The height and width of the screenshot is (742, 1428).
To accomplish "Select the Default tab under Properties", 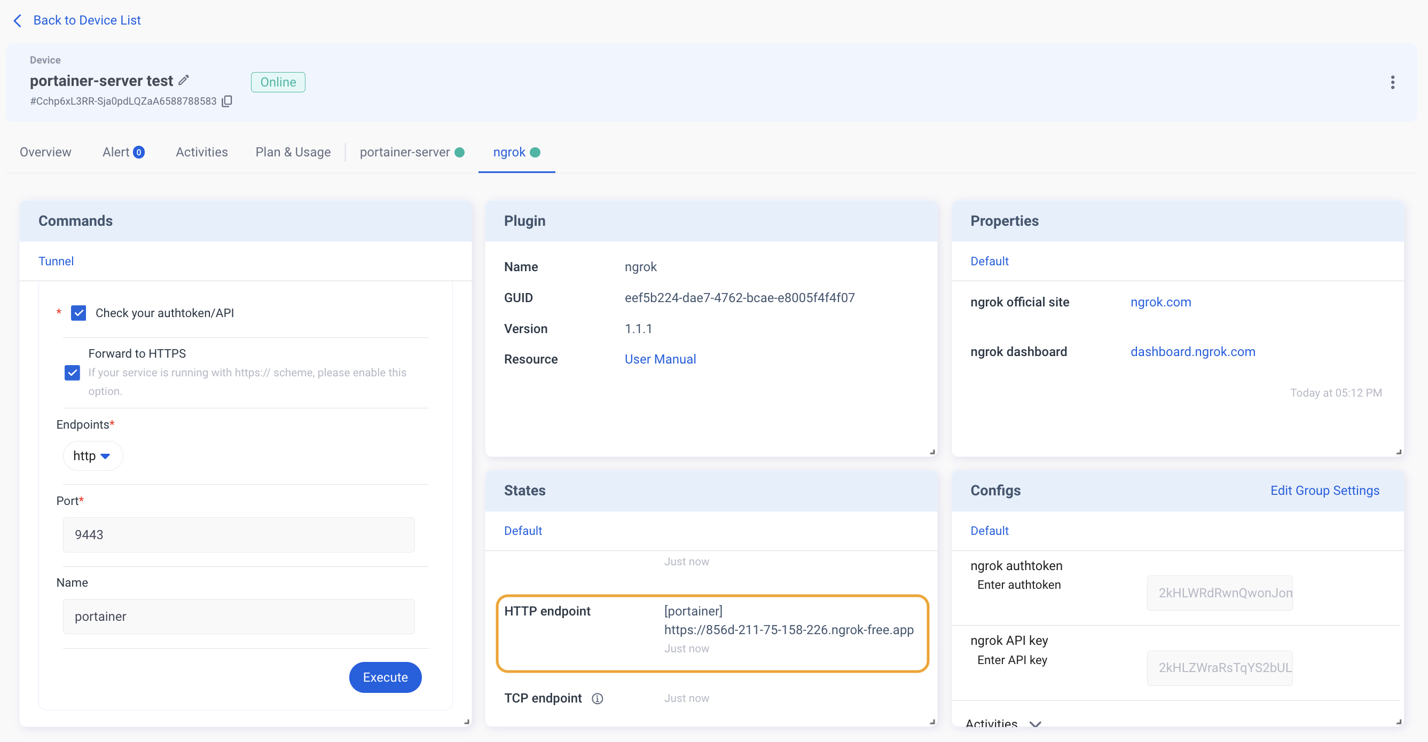I will [989, 261].
